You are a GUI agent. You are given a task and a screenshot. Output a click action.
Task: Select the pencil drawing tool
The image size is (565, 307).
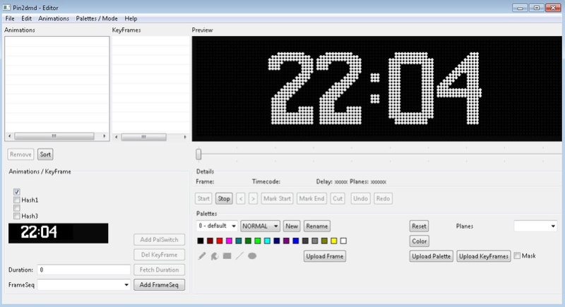coord(202,256)
